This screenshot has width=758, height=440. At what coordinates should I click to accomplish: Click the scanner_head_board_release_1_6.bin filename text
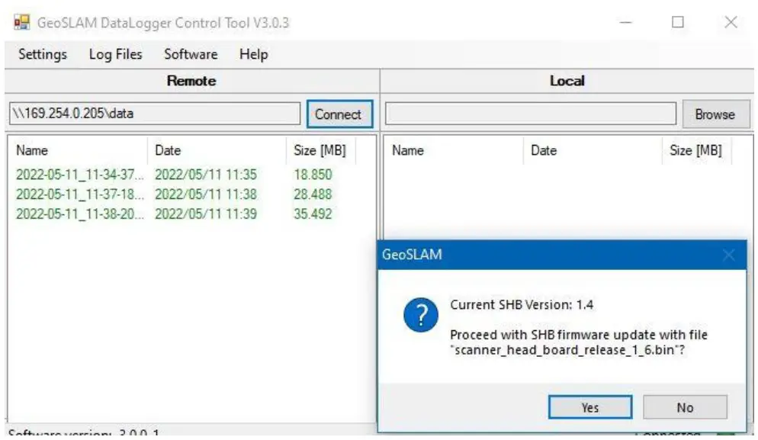tap(565, 349)
